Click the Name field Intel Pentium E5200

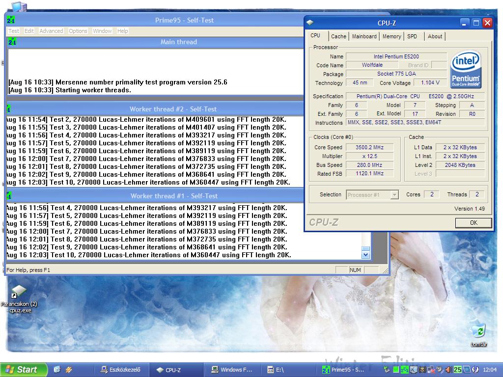pyautogui.click(x=396, y=56)
